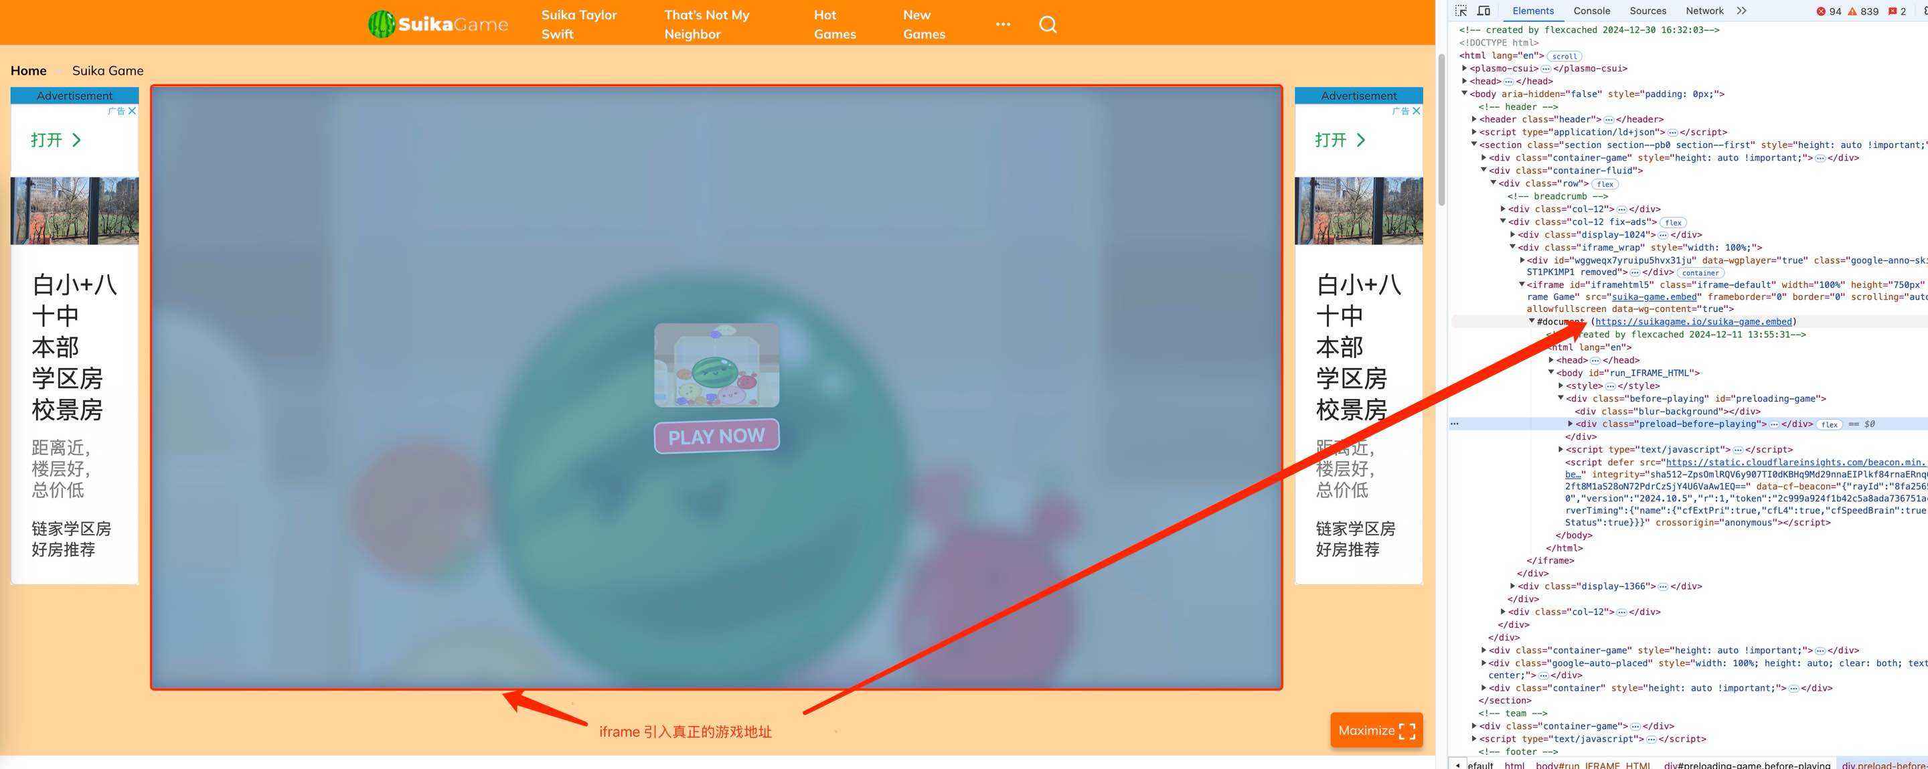Screen dimensions: 1928x769
Task: Collapse the #document node
Action: click(x=1531, y=321)
